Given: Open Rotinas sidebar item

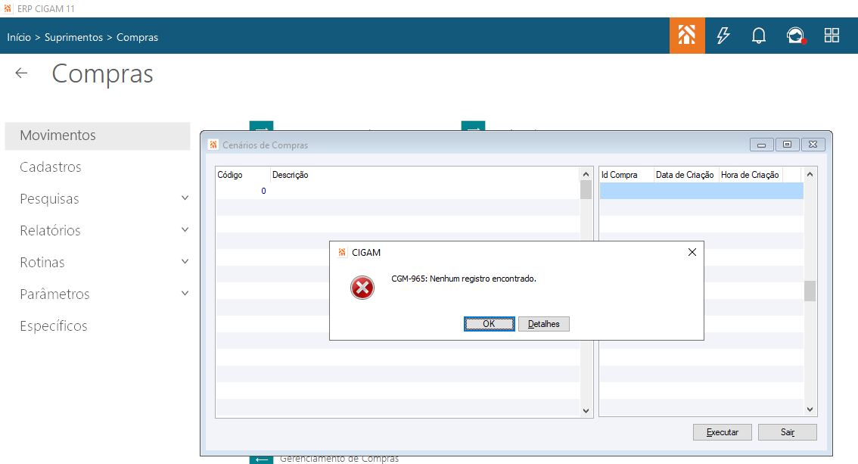Looking at the screenshot, I should [x=42, y=262].
